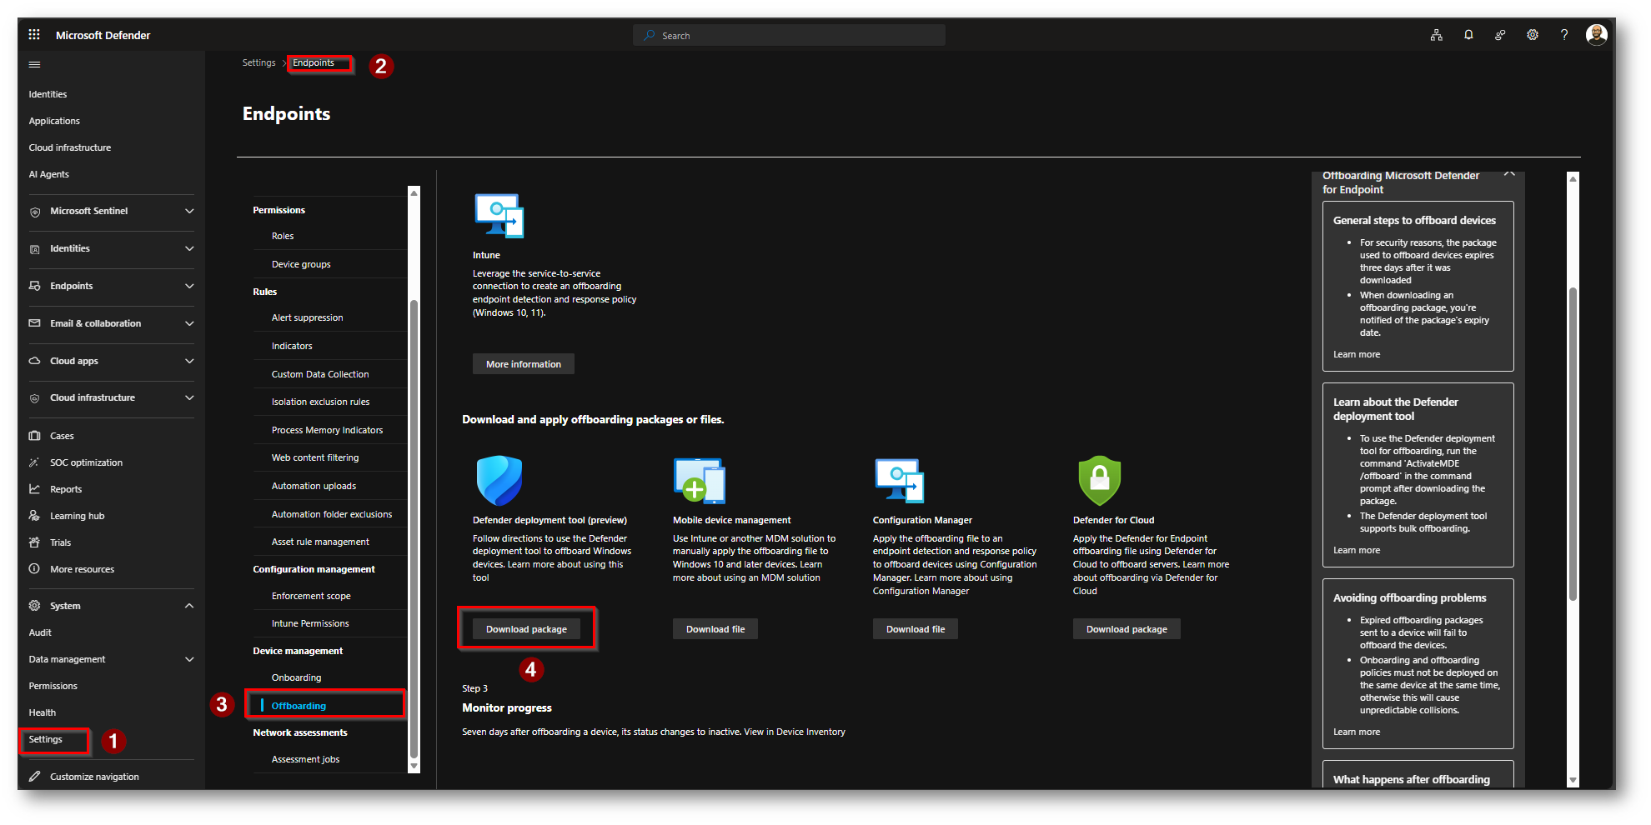Open AI Agents in the sidebar
The width and height of the screenshot is (1651, 825).
(x=48, y=174)
